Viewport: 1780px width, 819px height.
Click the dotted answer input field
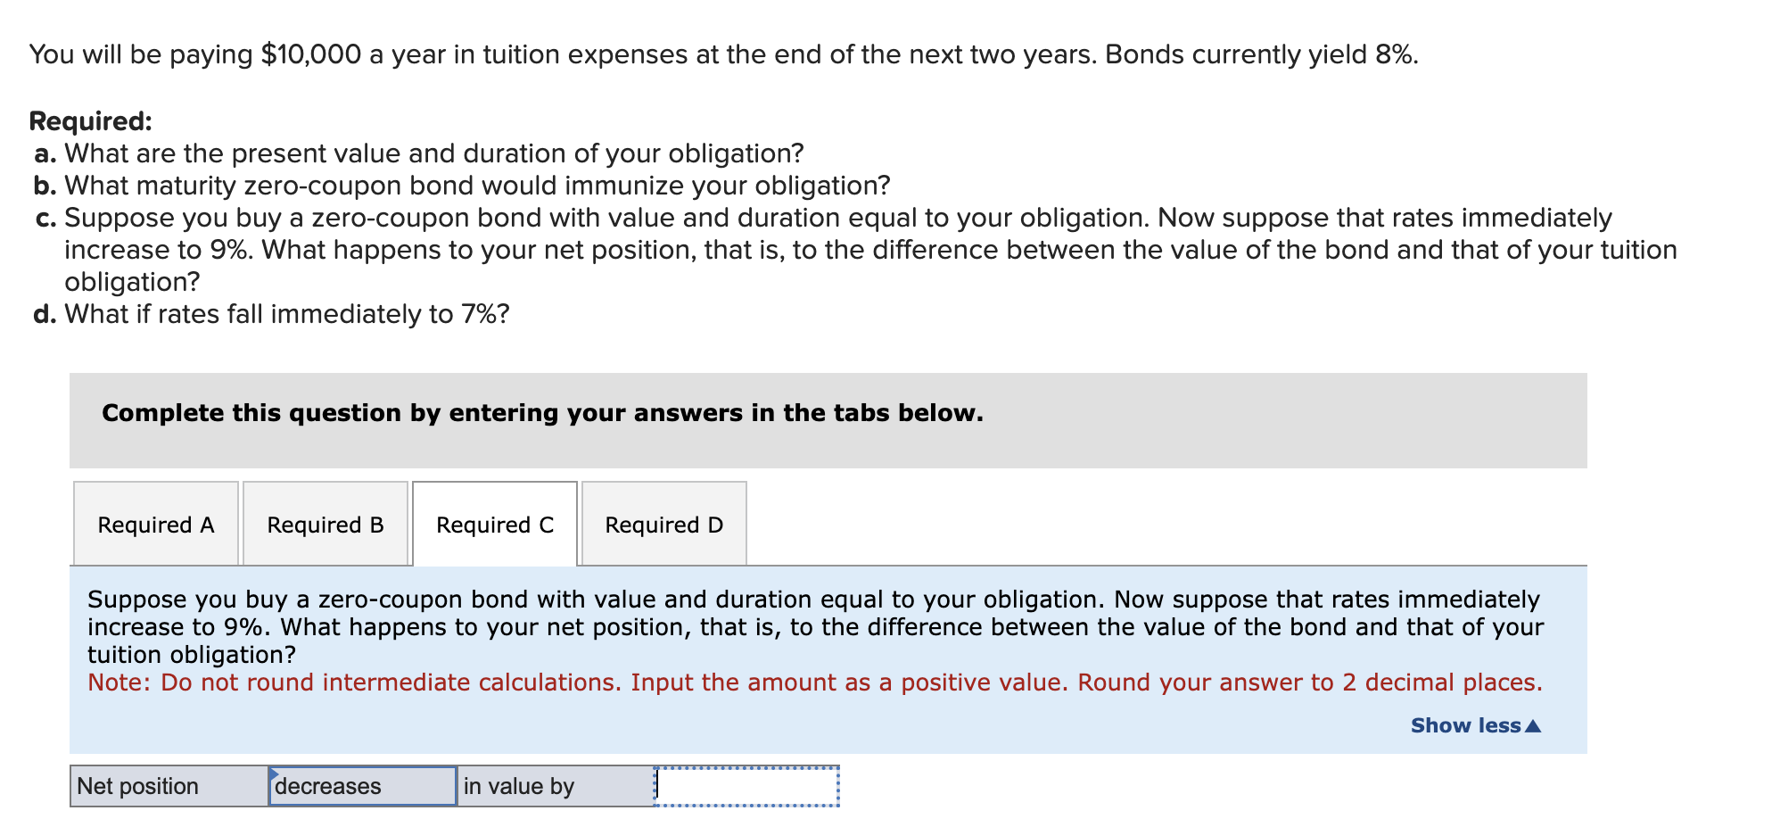747,786
